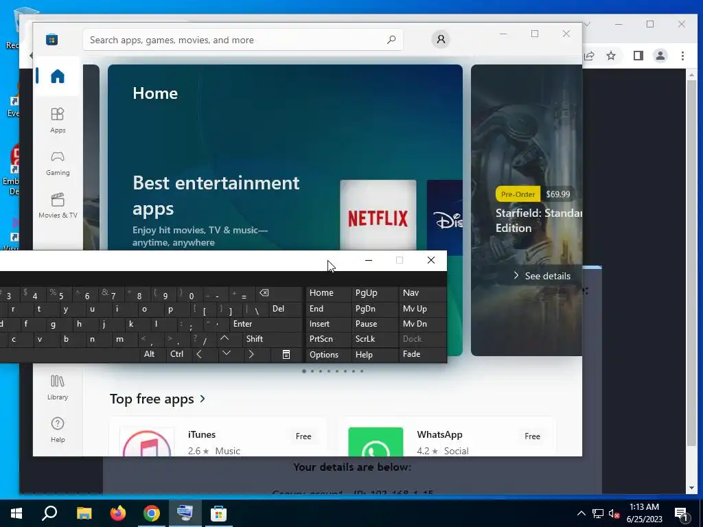Switch to Microsoft Store from taskbar
703x527 pixels.
click(x=219, y=513)
